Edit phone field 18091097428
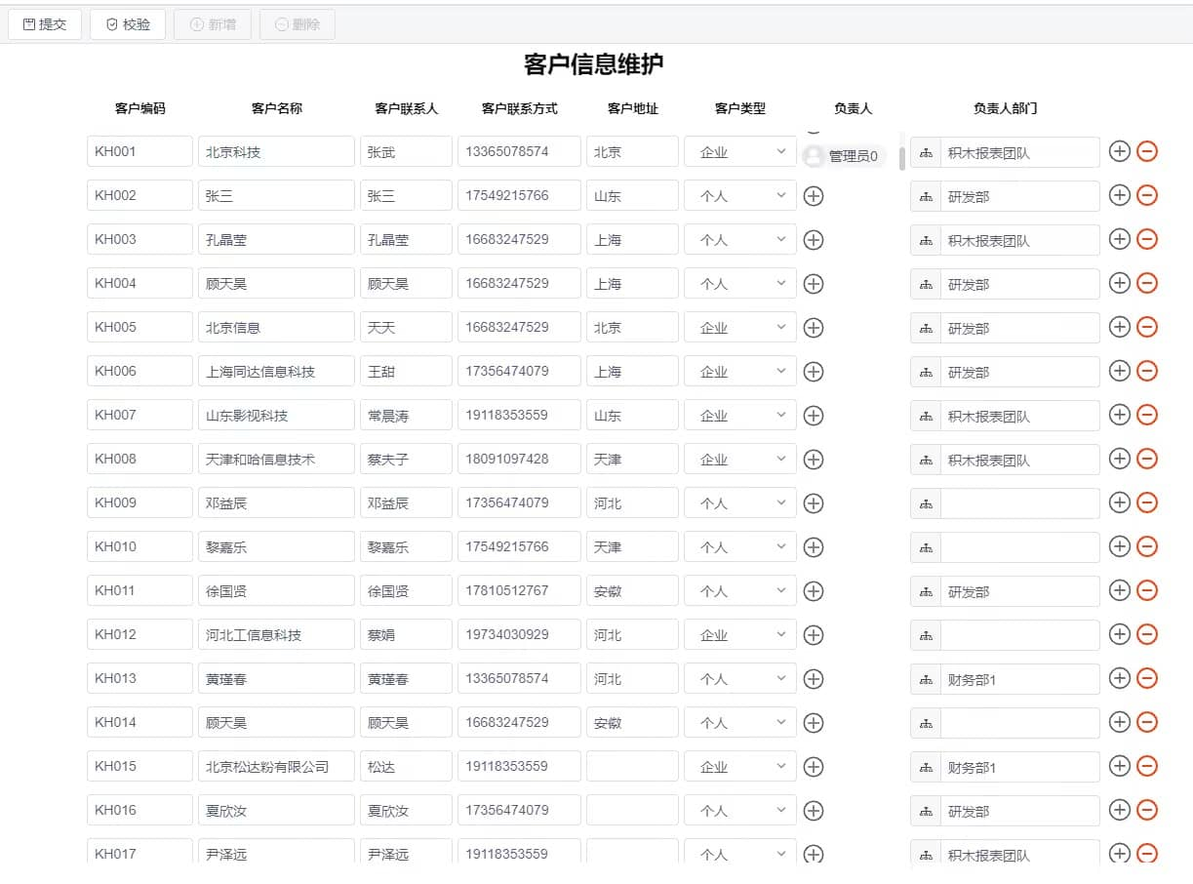Screen dimensions: 1193x884 pos(519,460)
